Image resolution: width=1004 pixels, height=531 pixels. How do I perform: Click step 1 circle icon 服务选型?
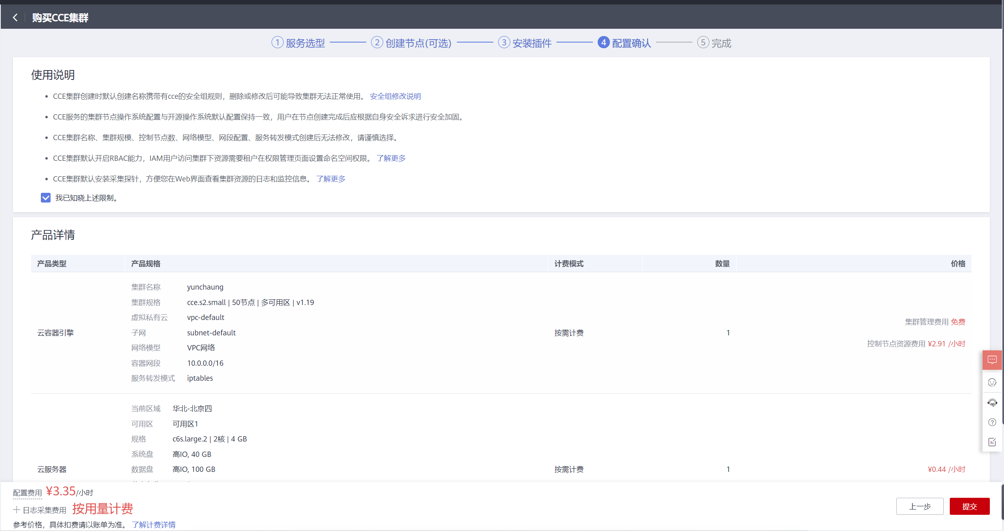[277, 43]
